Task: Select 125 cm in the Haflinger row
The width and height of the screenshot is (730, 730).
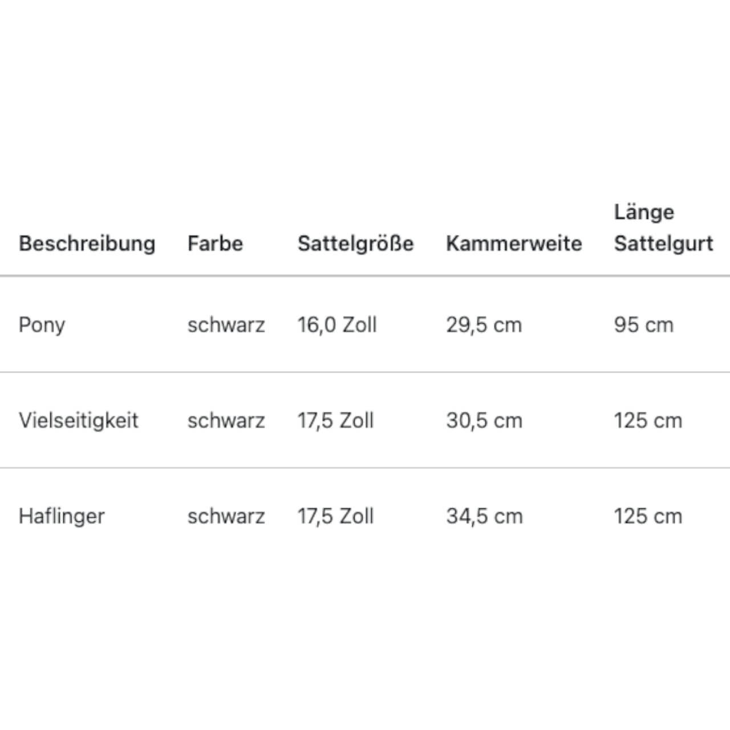Action: click(648, 517)
